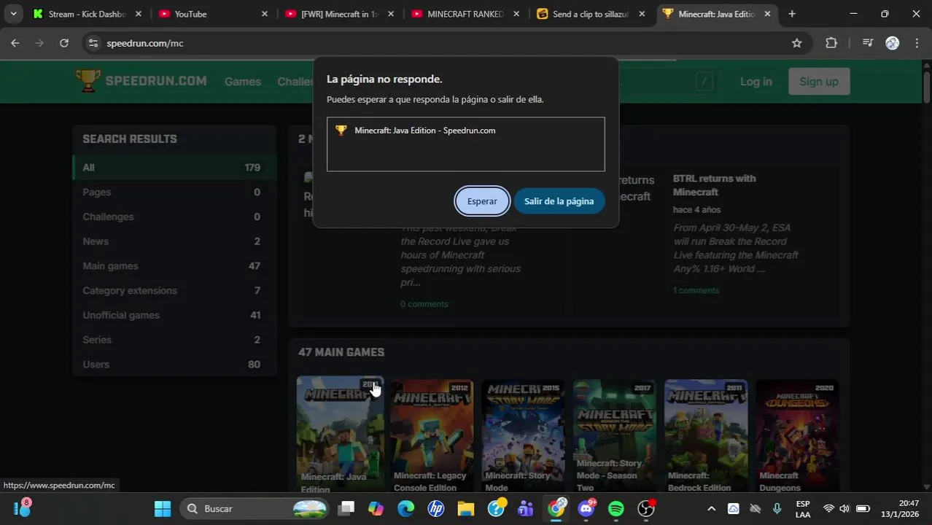Filter search results by Category extensions
This screenshot has height=525, width=932.
point(174,291)
